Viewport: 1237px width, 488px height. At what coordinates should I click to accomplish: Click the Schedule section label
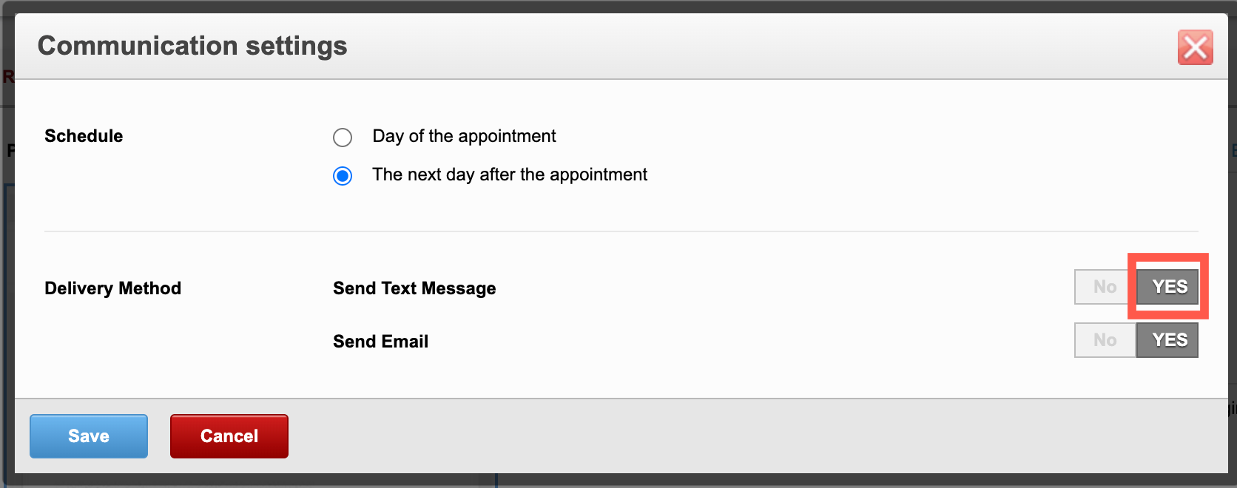tap(84, 136)
